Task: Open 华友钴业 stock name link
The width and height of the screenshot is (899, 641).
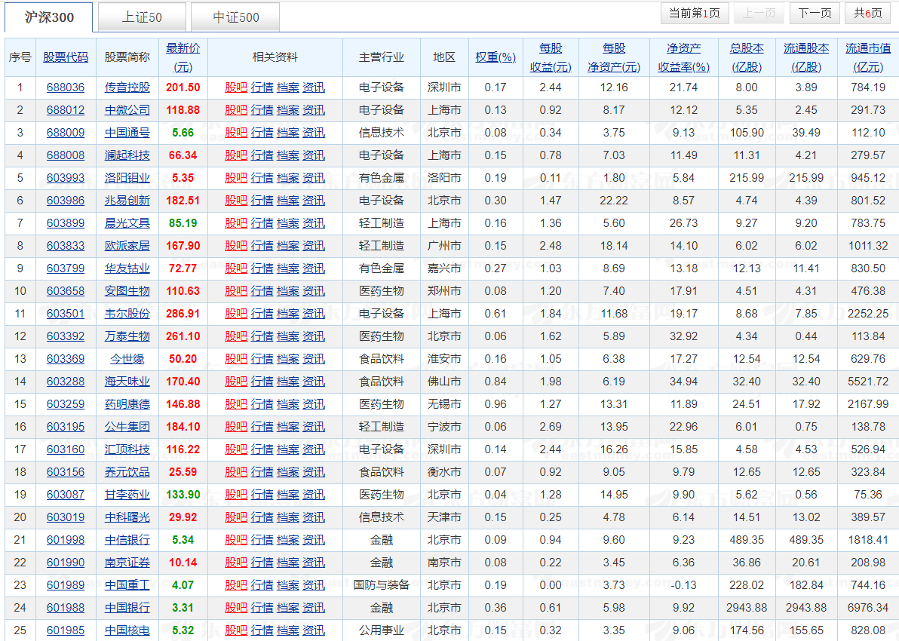Action: click(127, 268)
